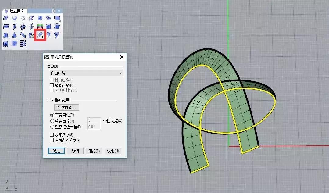Select the 重建点数 radio button

pyautogui.click(x=52, y=121)
